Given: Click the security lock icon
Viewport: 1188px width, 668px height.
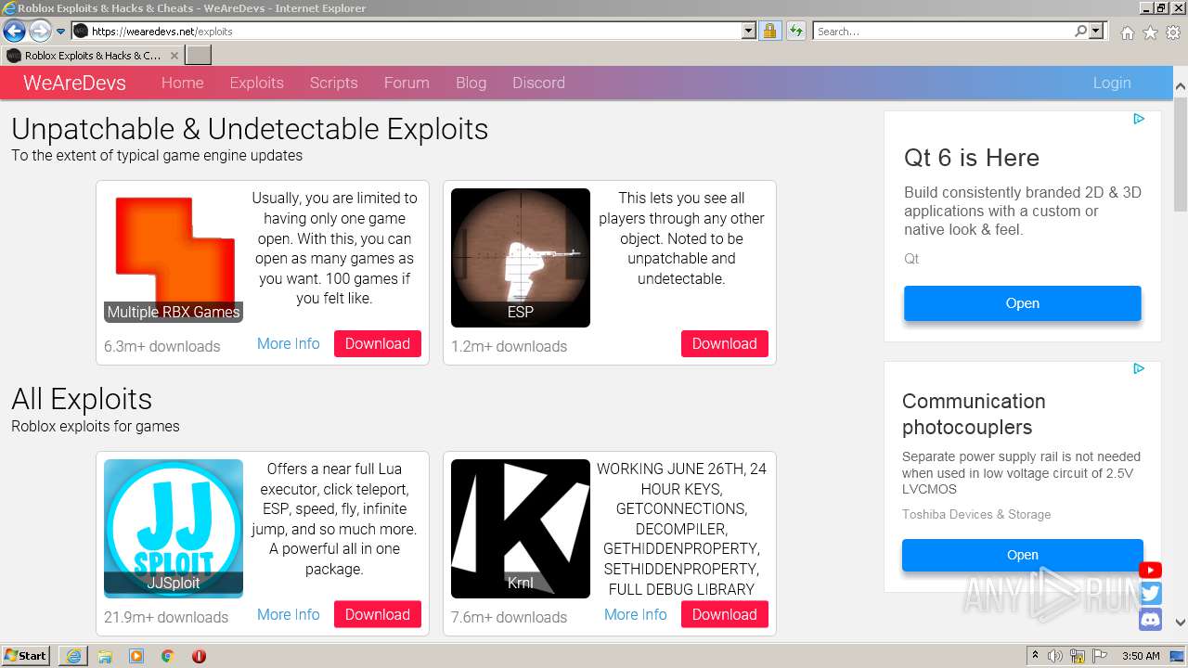Looking at the screenshot, I should [x=769, y=31].
